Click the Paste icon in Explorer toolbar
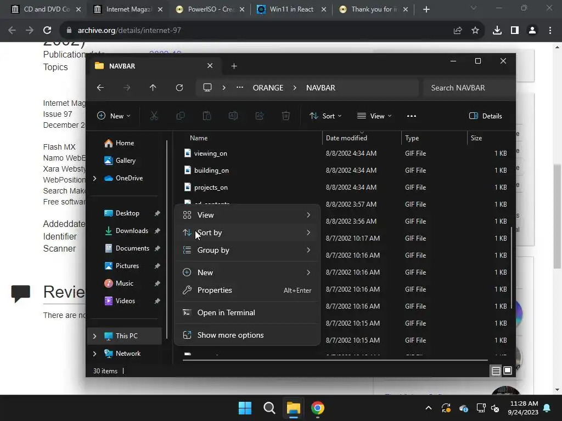The width and height of the screenshot is (562, 421). pyautogui.click(x=207, y=116)
